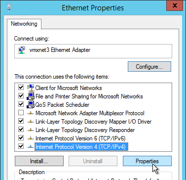Close the Ethernet Properties dialog

pyautogui.click(x=175, y=6)
